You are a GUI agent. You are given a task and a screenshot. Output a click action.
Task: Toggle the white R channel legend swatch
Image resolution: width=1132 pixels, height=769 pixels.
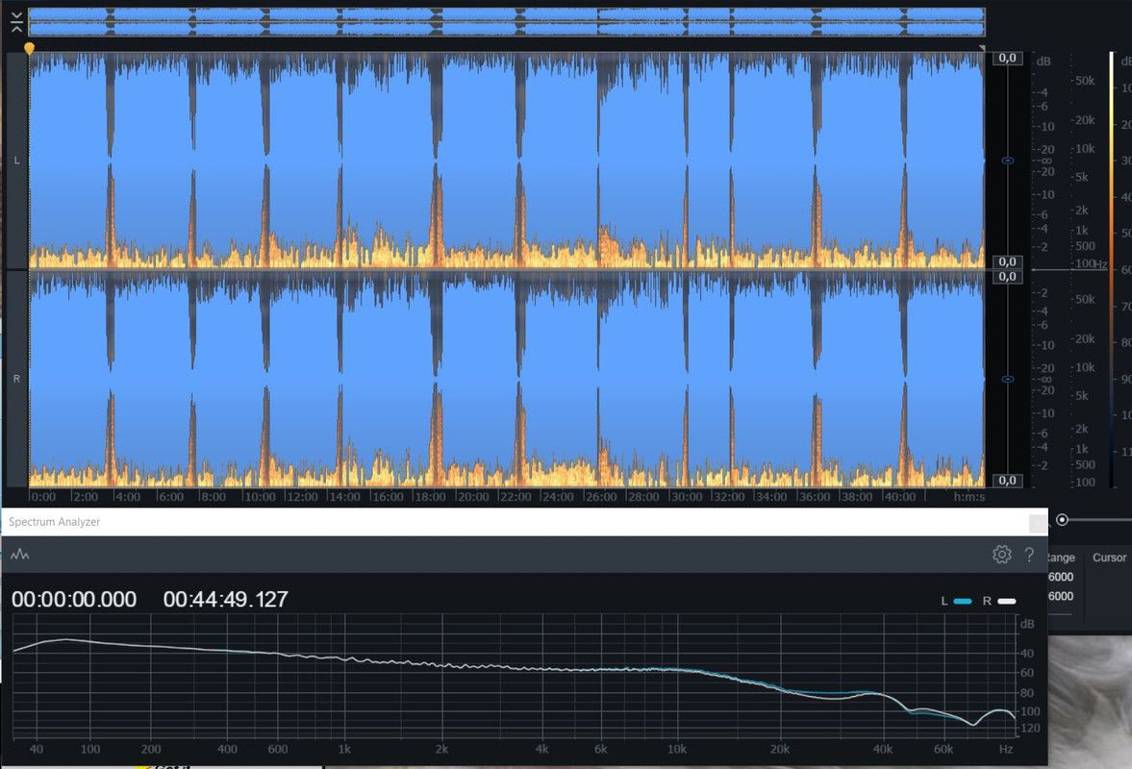pos(1006,601)
